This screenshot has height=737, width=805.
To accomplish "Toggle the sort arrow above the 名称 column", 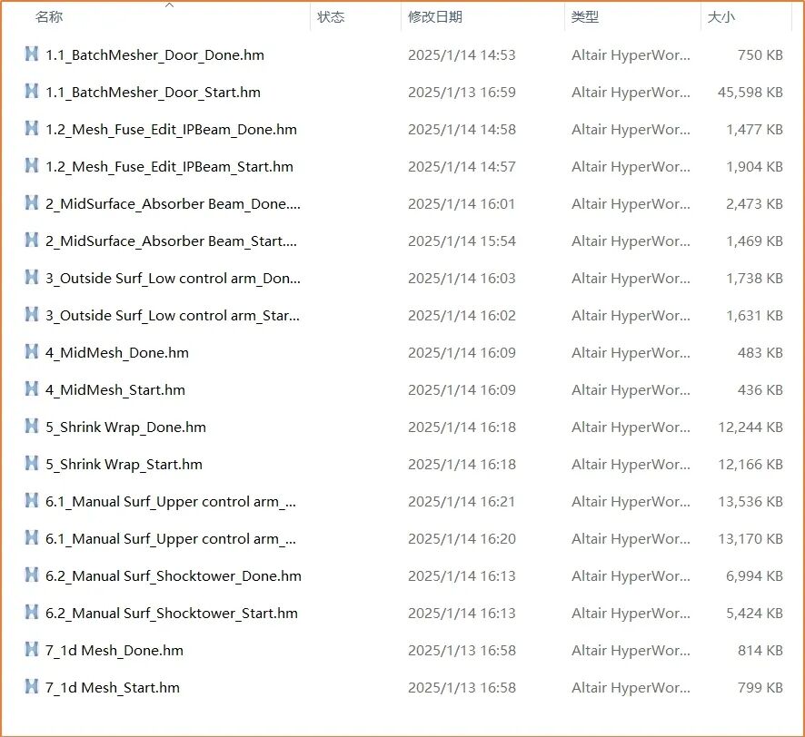I will coord(169,5).
